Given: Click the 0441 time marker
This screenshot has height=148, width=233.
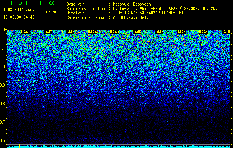Looking at the screenshot, I should (x=26, y=32).
